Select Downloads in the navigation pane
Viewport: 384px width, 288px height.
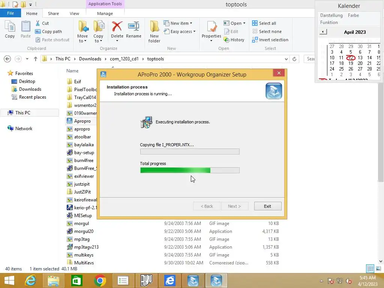point(30,89)
